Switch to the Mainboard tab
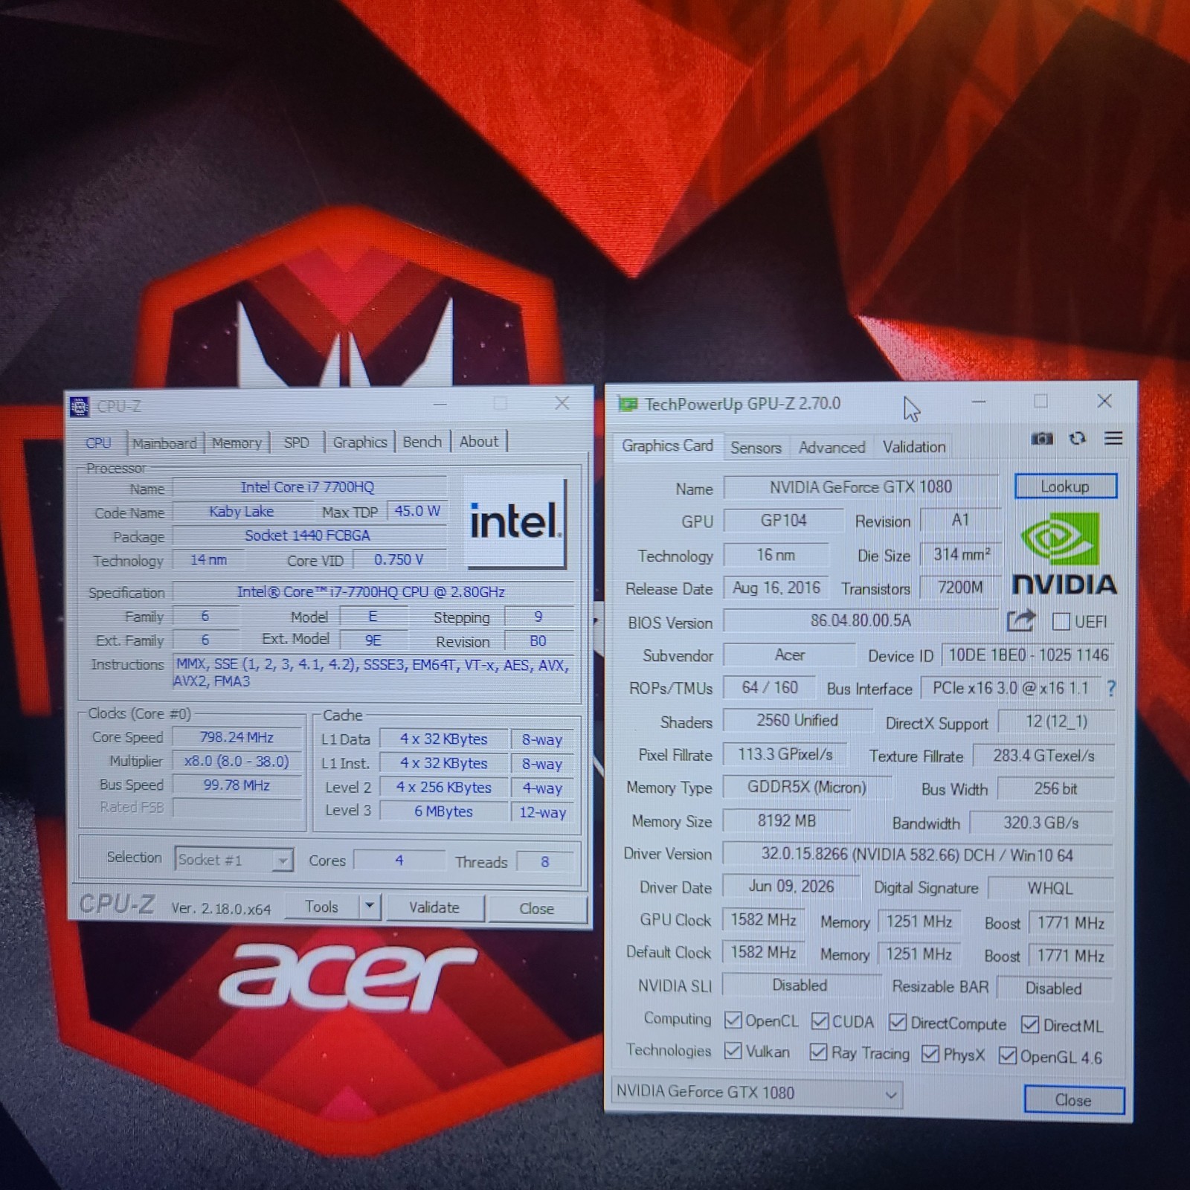 point(164,443)
